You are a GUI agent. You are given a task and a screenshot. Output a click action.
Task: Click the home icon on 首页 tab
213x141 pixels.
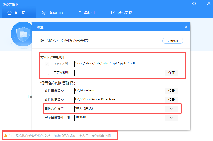(10, 13)
